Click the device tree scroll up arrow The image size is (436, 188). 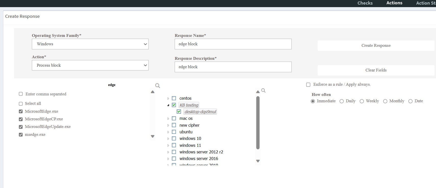[258, 92]
